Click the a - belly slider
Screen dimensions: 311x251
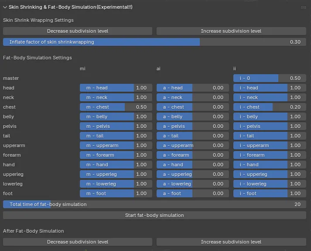click(x=193, y=117)
